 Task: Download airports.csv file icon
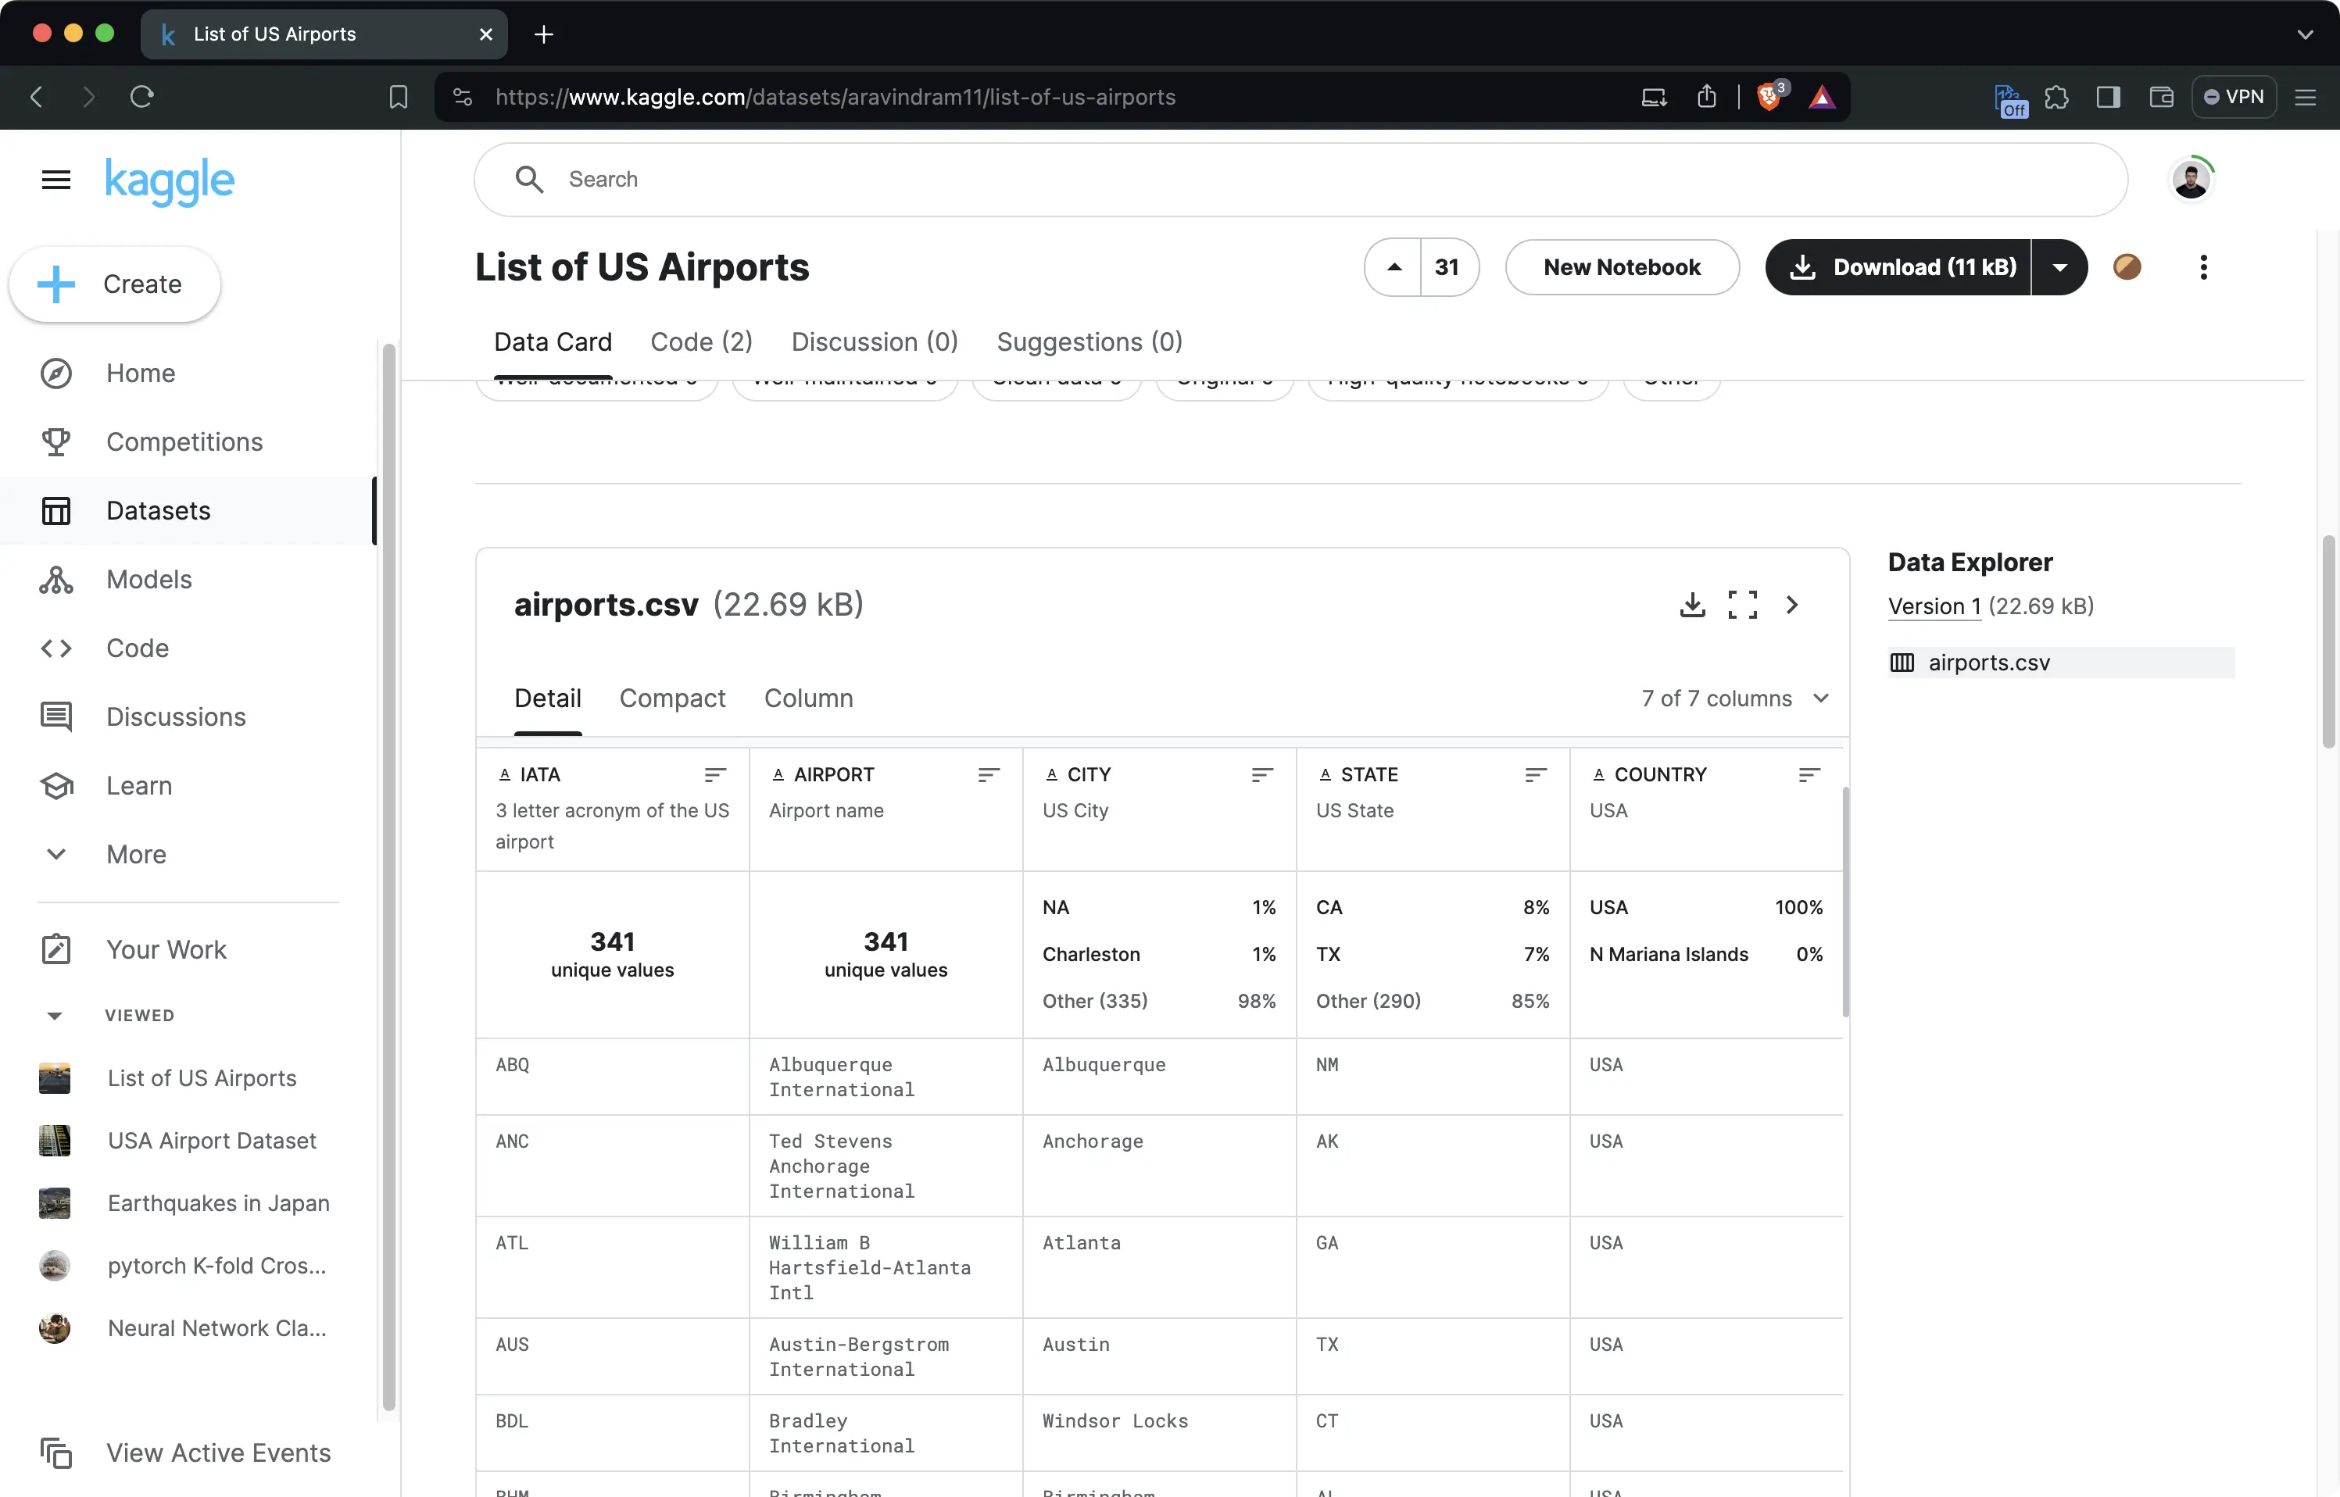1691,605
